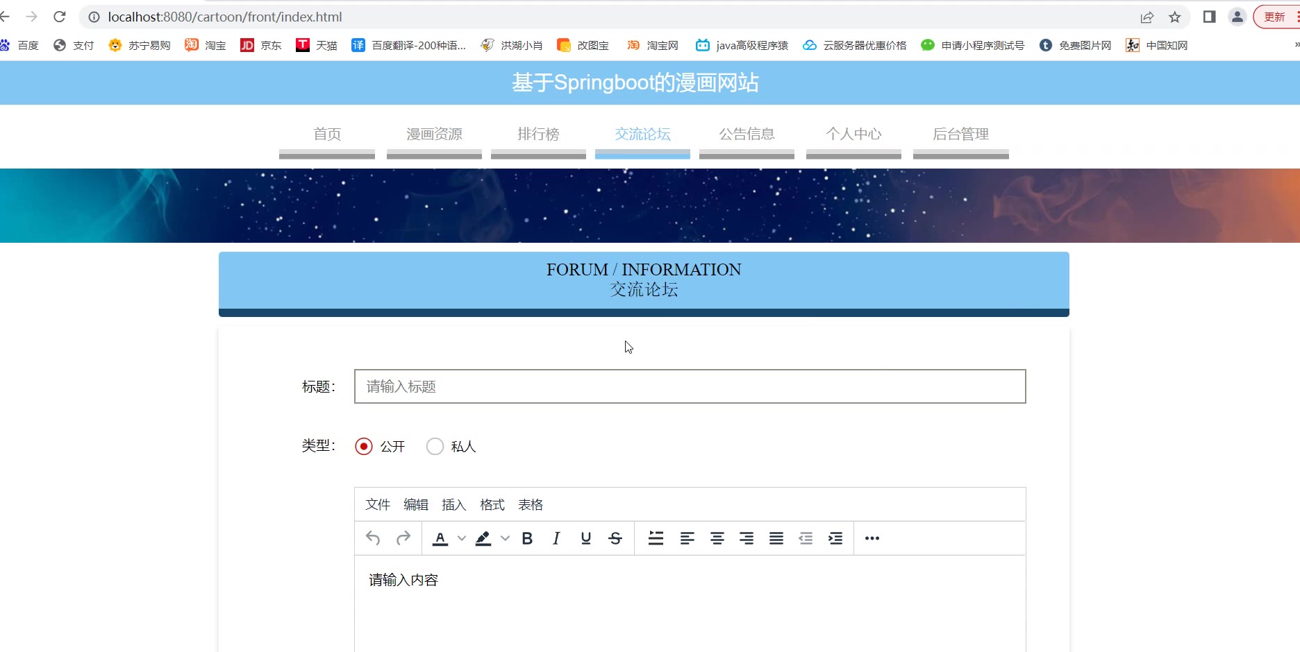This screenshot has width=1300, height=652.
Task: Open the 申请小程序测试号 bookmark
Action: pyautogui.click(x=973, y=45)
